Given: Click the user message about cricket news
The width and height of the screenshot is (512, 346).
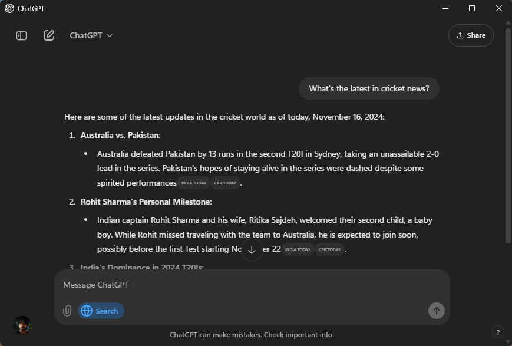Looking at the screenshot, I should [x=369, y=89].
